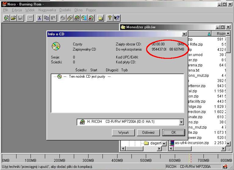
Task: Click right arrow of file list horizontal scrollbar
Action: tap(223, 148)
